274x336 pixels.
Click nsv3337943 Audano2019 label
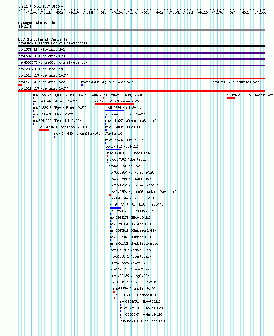(x=134, y=289)
